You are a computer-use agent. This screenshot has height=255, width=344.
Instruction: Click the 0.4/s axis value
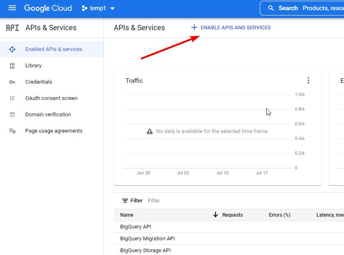click(x=299, y=138)
